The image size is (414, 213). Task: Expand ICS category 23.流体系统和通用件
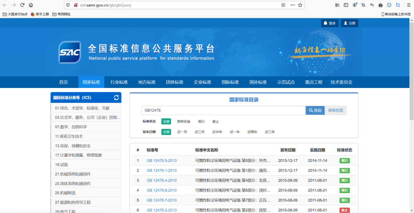pos(86,184)
